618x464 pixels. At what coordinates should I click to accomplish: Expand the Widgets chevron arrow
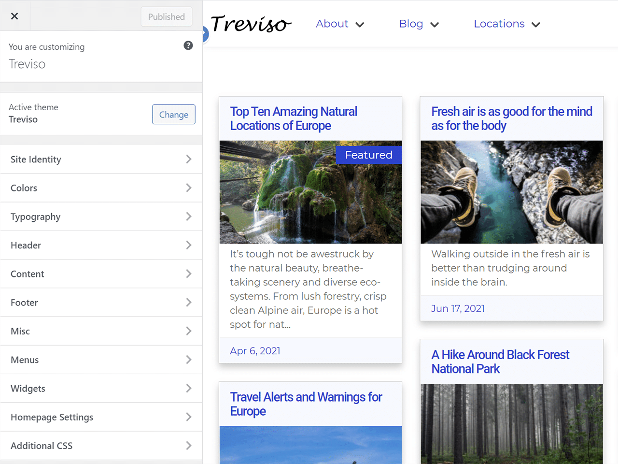[189, 388]
